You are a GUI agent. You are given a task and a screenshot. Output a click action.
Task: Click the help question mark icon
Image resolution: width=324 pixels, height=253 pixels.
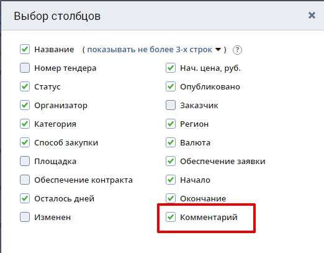click(237, 50)
